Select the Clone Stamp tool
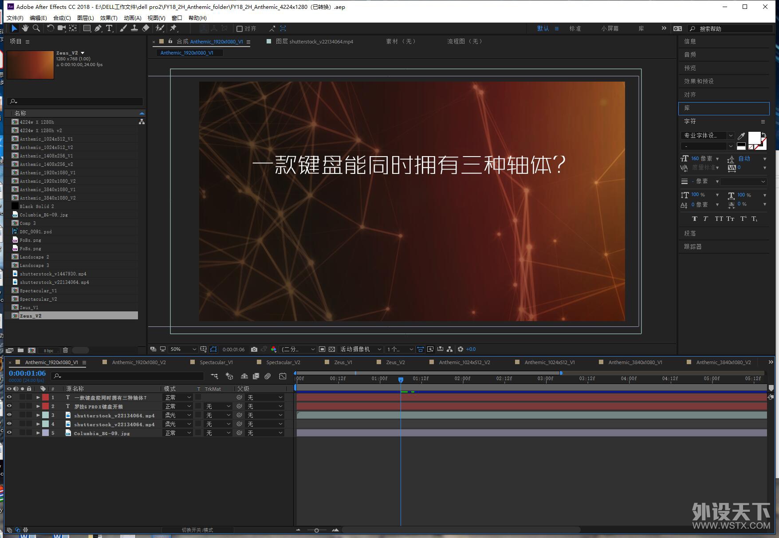The height and width of the screenshot is (538, 779). pyautogui.click(x=134, y=28)
